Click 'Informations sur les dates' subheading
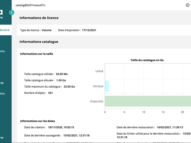 point(37,121)
